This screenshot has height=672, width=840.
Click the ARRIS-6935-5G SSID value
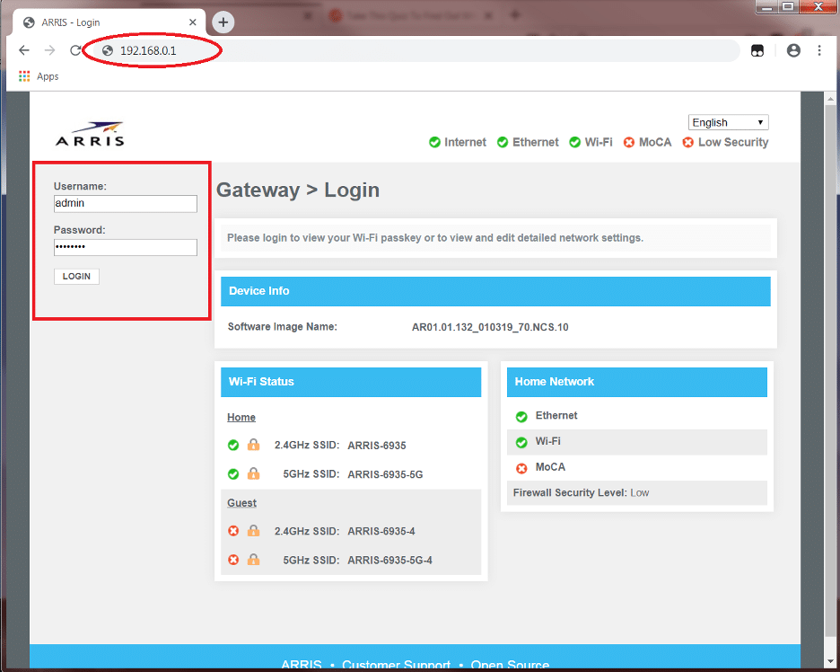[385, 474]
